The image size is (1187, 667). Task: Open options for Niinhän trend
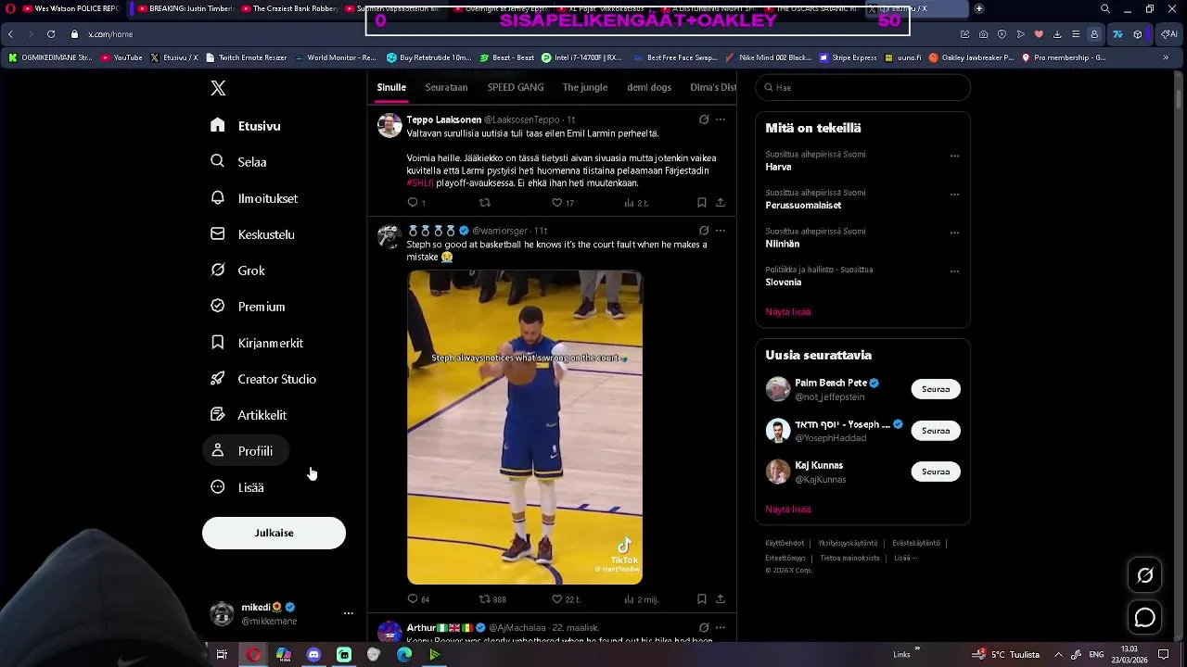(954, 233)
